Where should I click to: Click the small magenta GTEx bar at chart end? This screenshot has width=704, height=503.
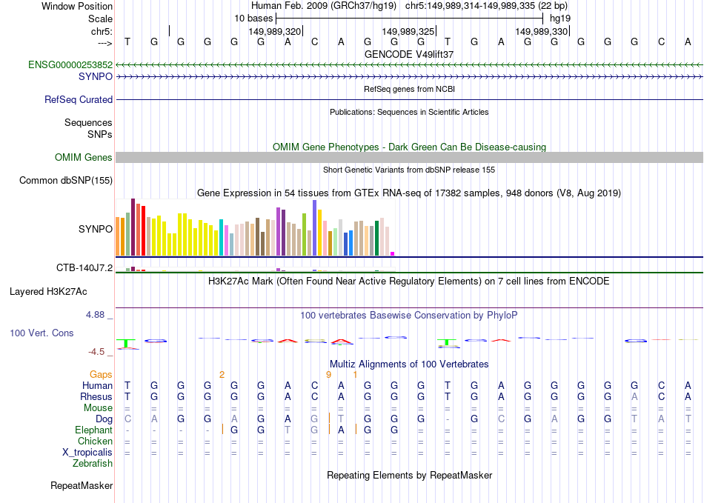coord(393,254)
